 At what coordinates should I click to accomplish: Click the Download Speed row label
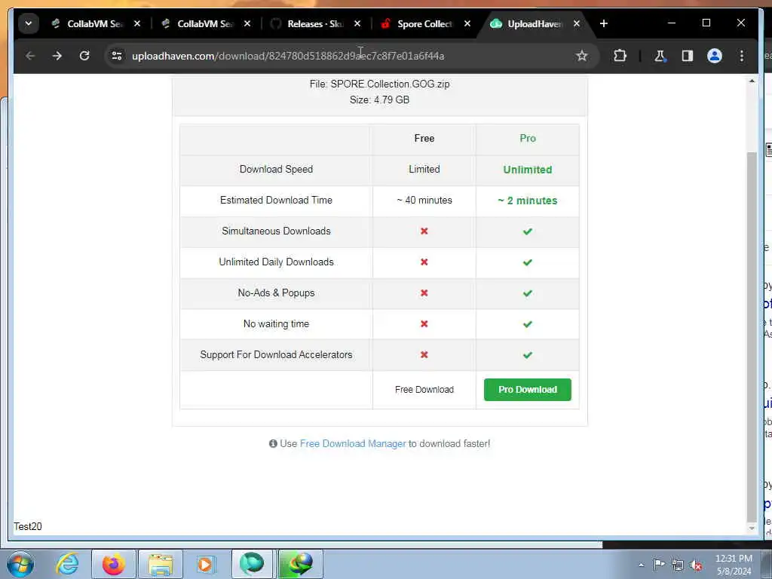coord(276,170)
